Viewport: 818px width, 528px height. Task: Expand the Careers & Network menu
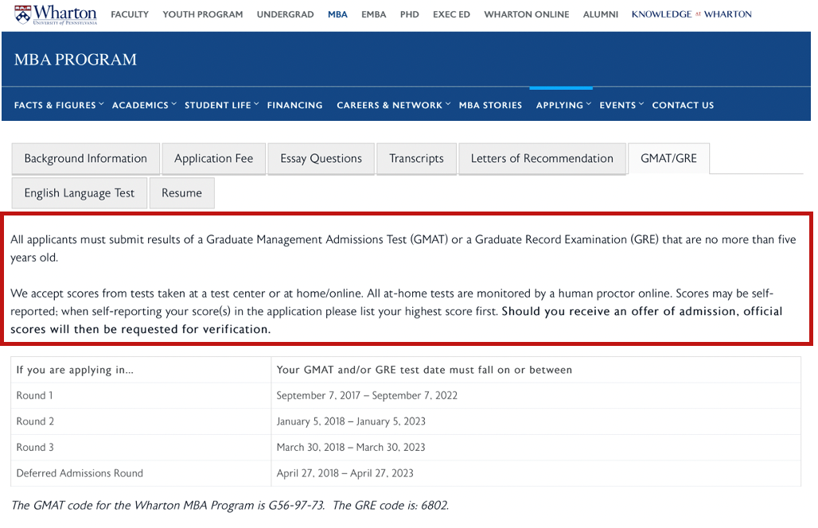393,105
